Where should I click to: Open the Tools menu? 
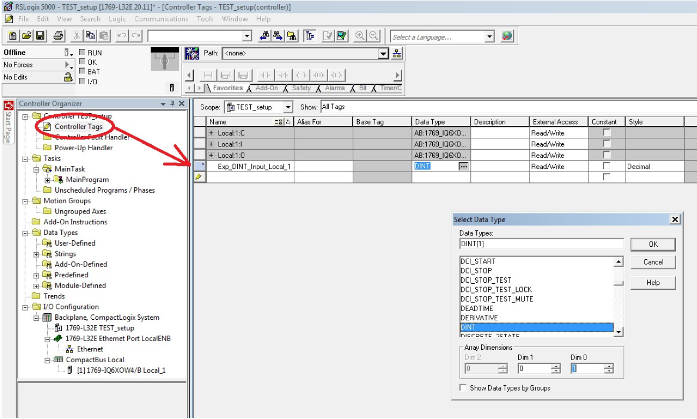(205, 19)
